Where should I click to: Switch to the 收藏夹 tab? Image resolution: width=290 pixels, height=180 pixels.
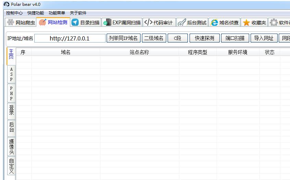tap(254, 23)
